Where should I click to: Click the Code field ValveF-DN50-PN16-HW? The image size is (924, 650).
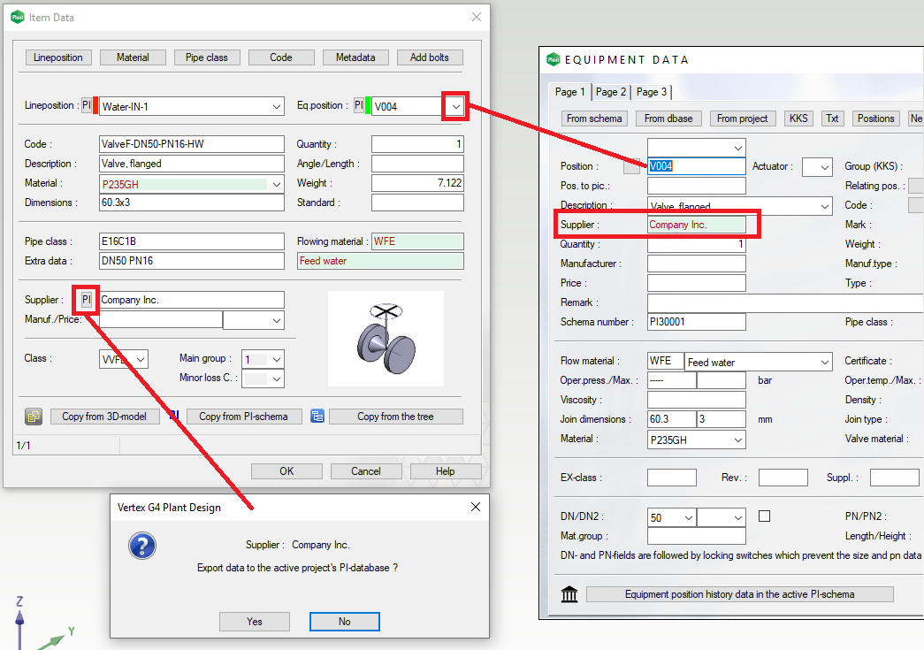point(192,144)
